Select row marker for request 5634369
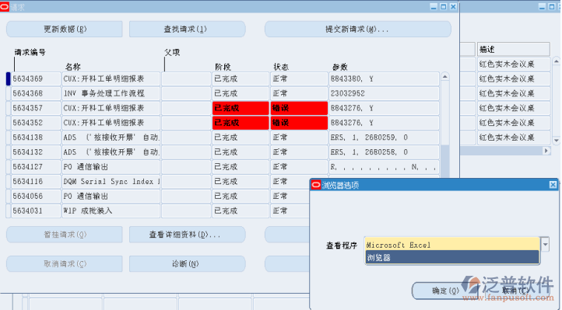 click(9, 78)
